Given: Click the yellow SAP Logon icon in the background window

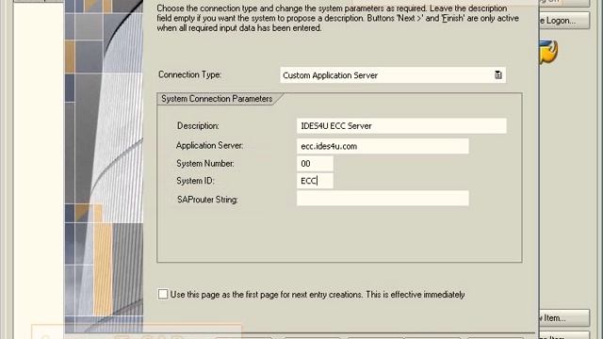Looking at the screenshot, I should point(548,52).
